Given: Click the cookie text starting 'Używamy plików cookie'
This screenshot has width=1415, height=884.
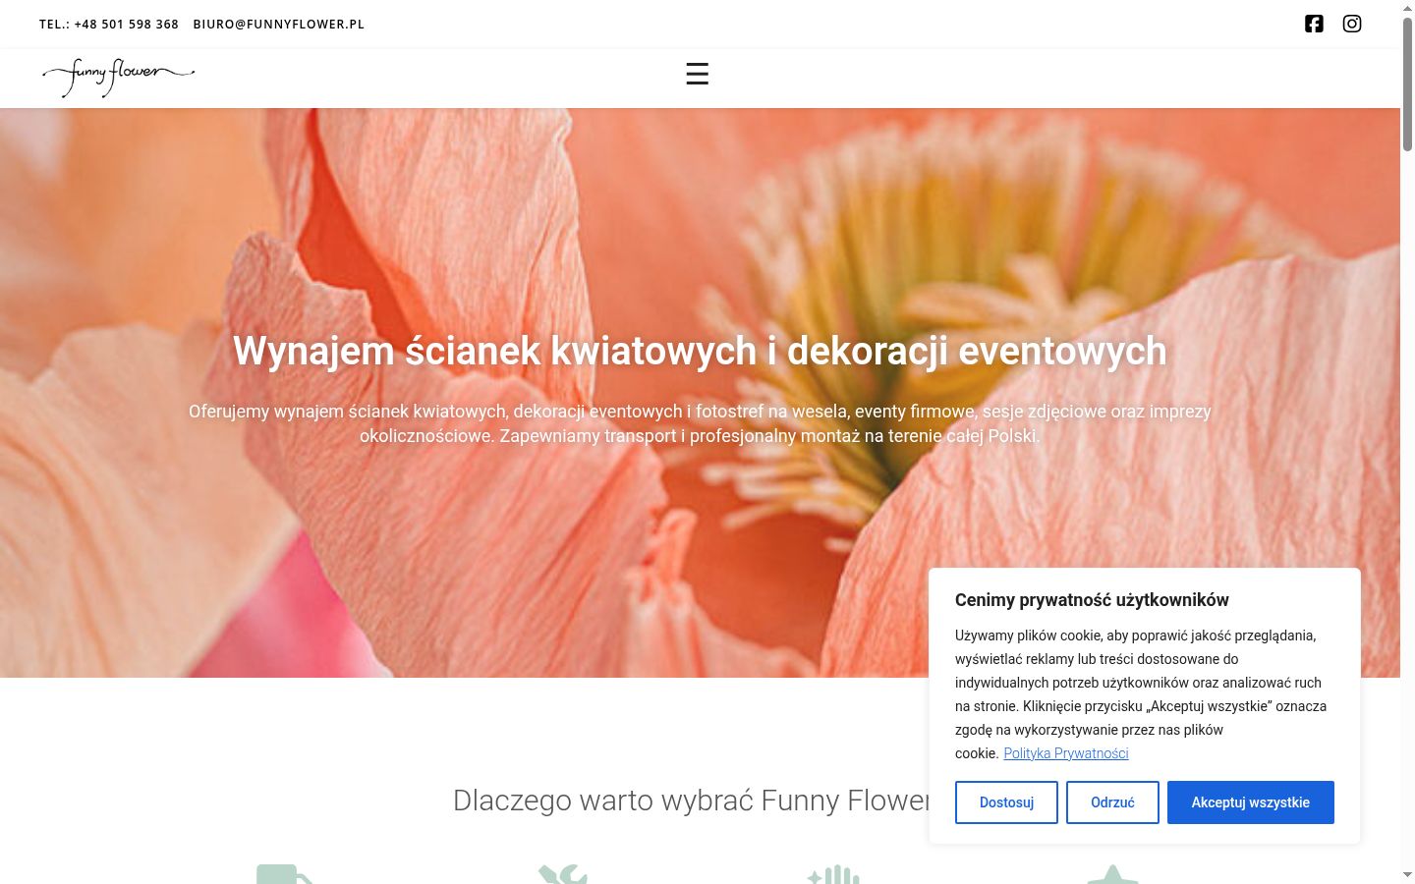Looking at the screenshot, I should [1141, 694].
